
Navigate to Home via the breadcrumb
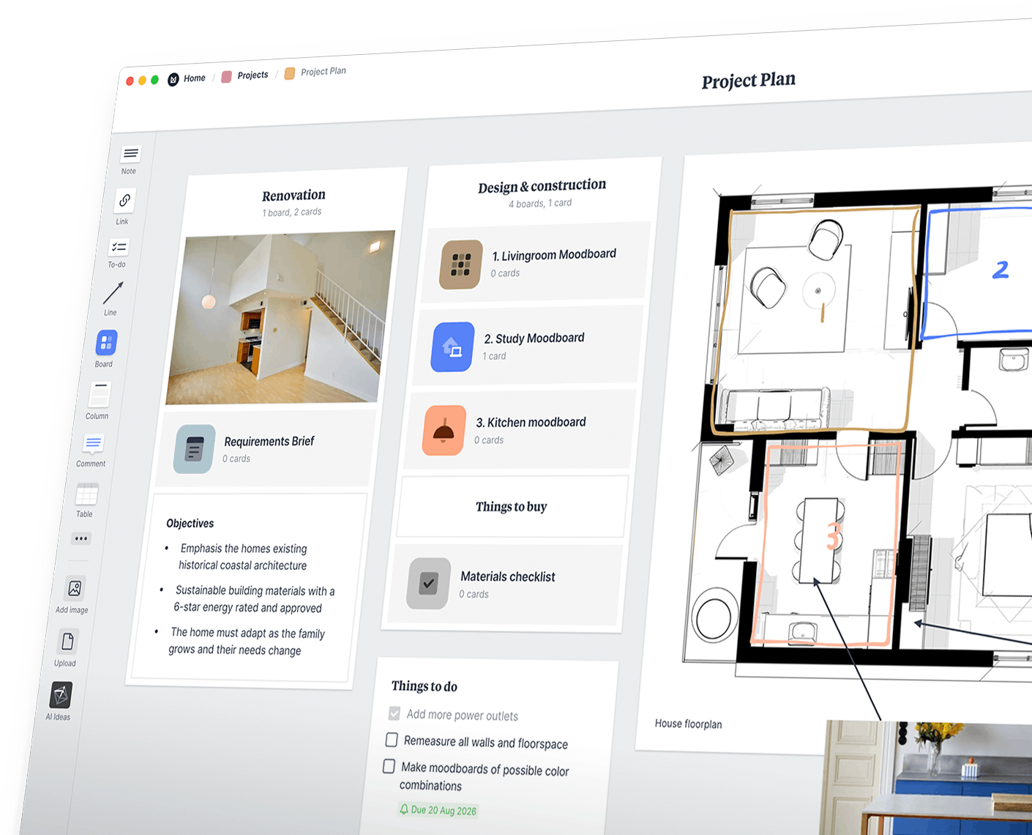(194, 78)
